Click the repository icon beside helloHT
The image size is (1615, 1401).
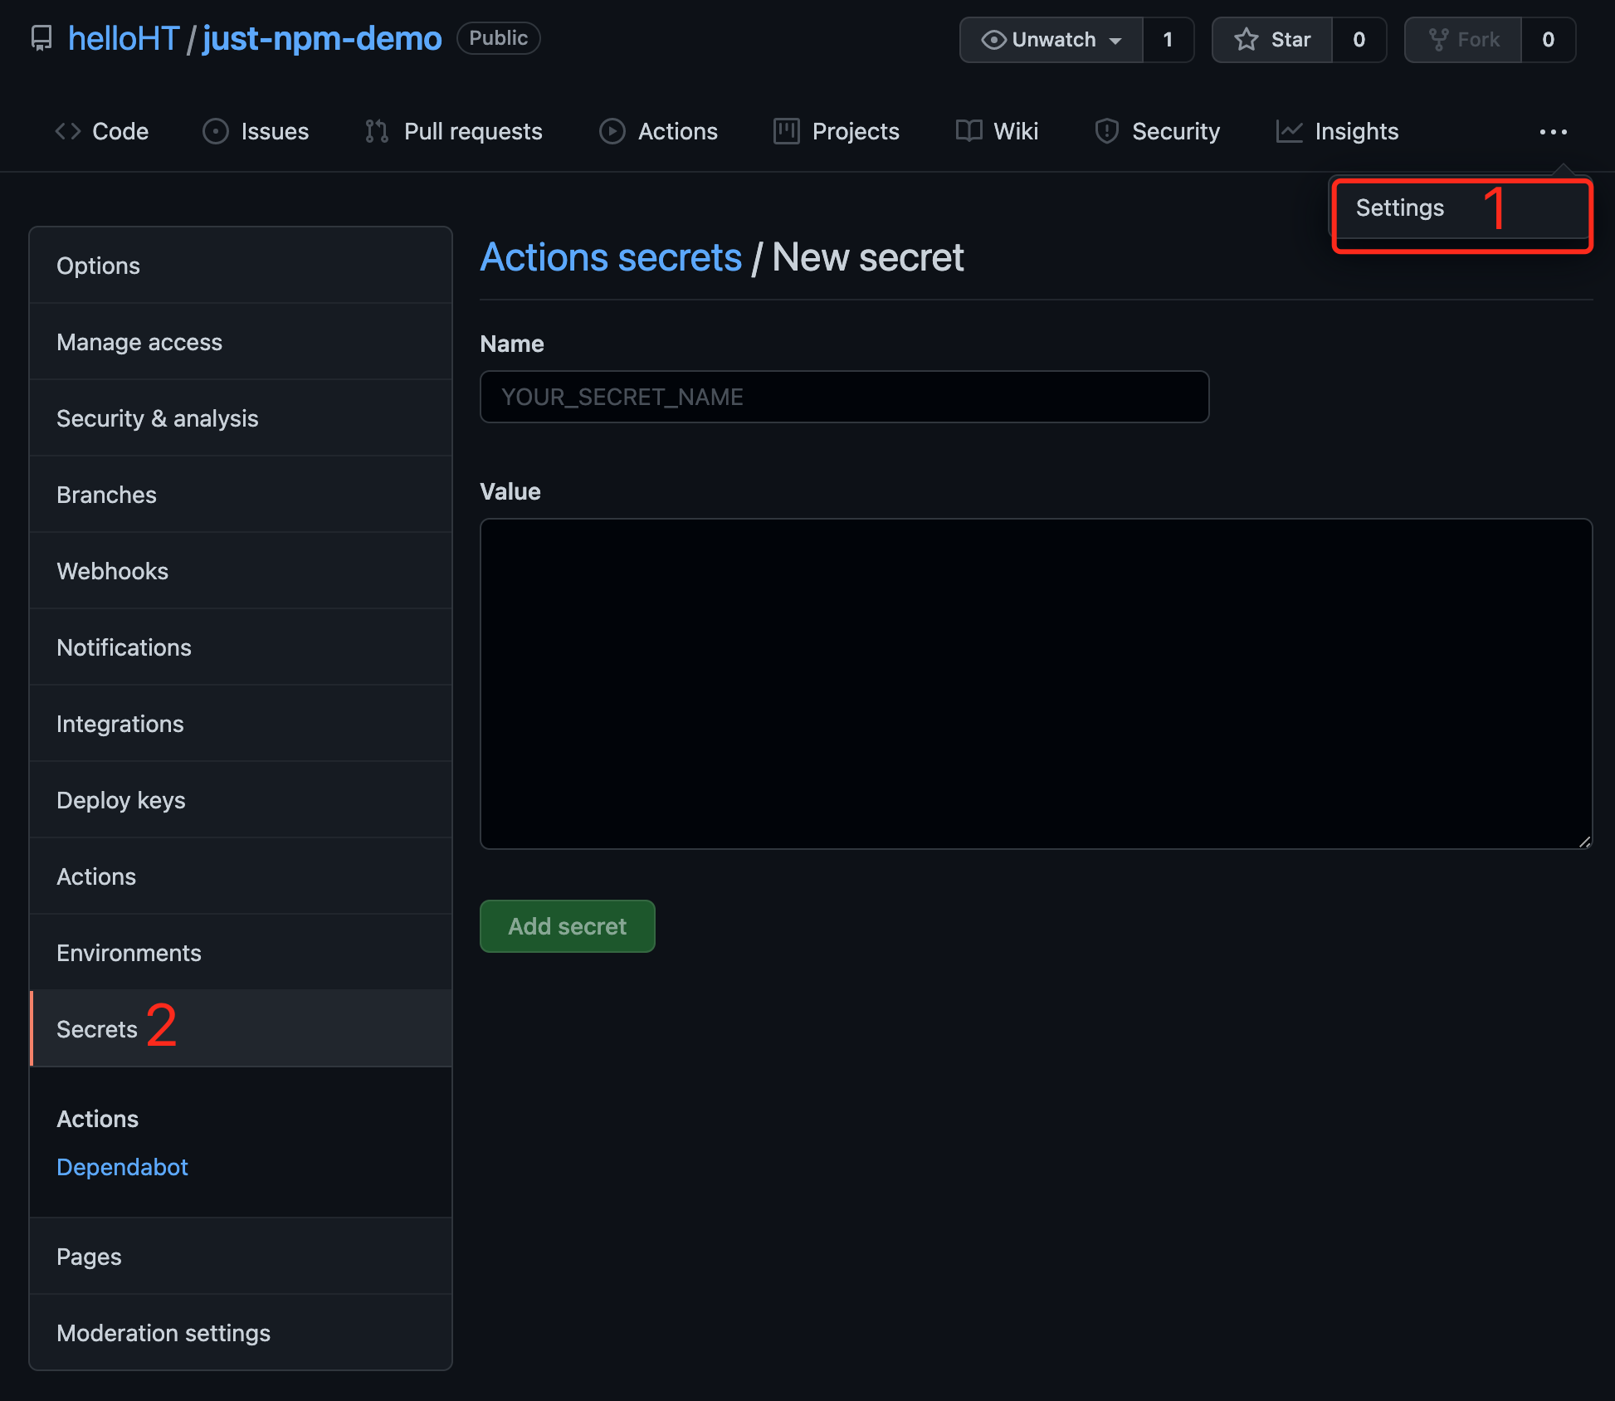[x=41, y=39]
